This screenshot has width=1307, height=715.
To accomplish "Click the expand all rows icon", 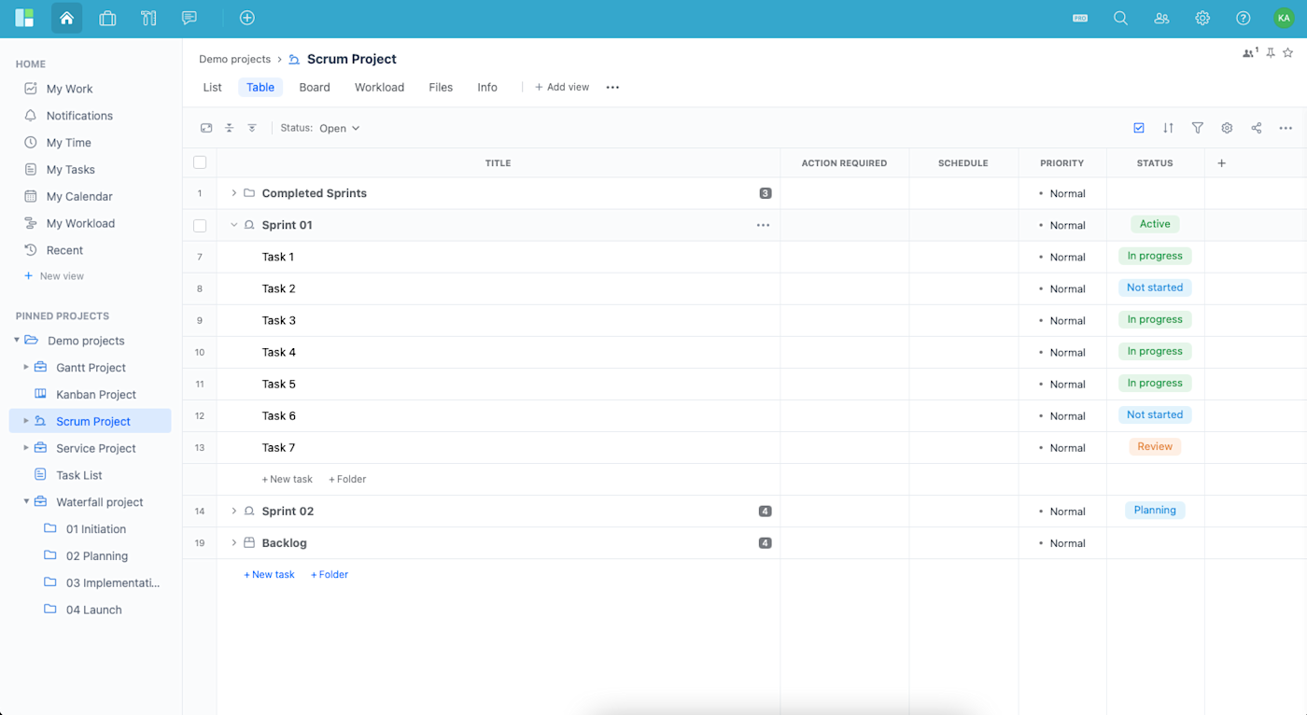I will coord(252,128).
